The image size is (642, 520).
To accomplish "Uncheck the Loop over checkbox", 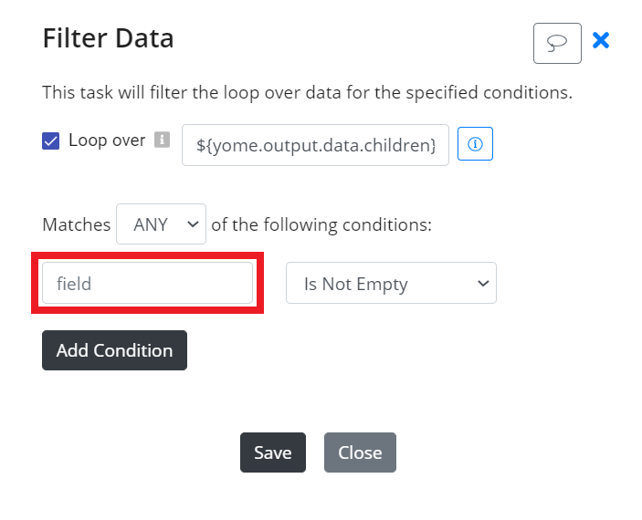I will coord(51,140).
